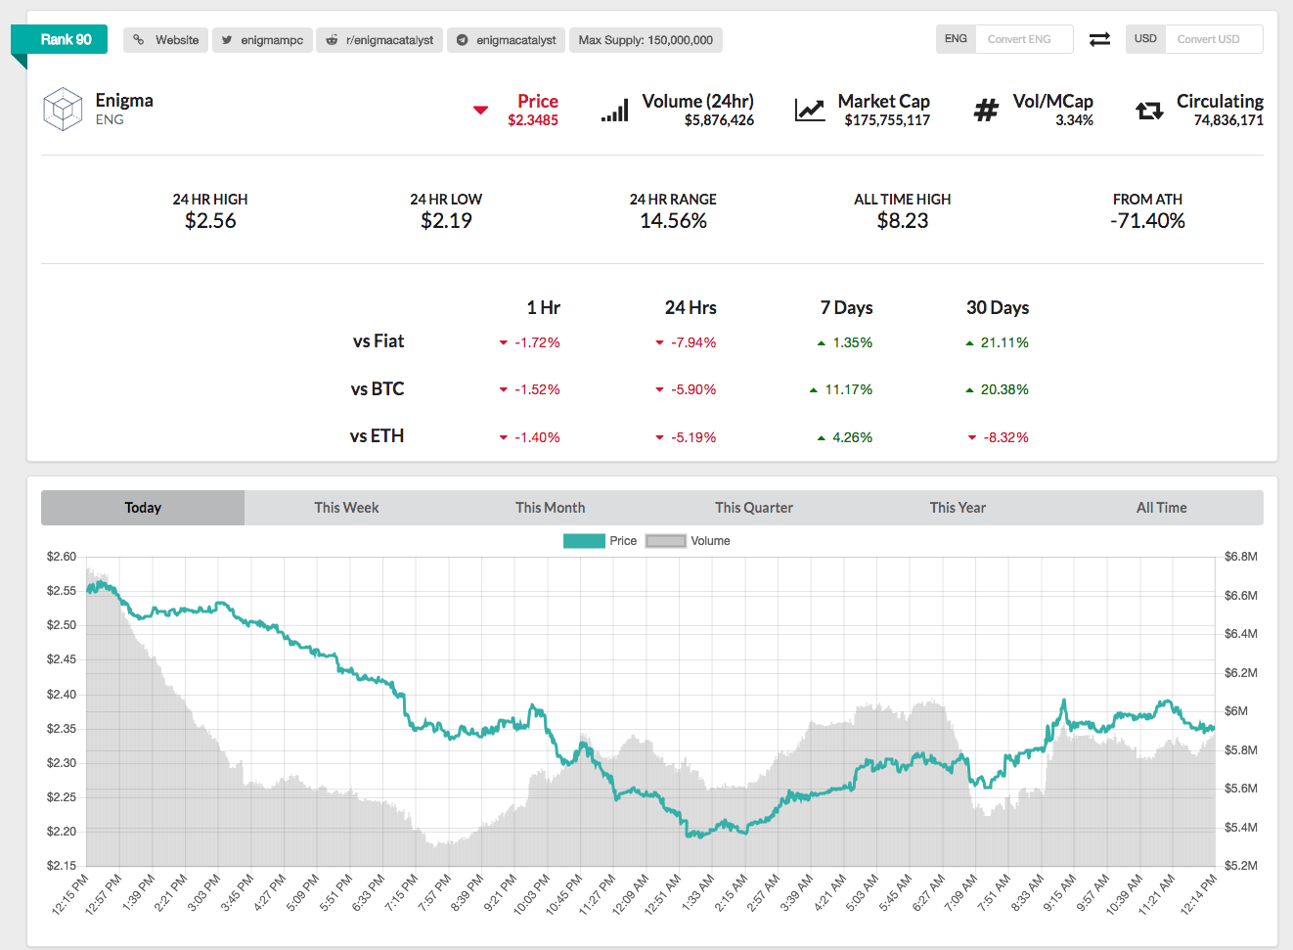
Task: Click the line chart icon beside Market Cap
Action: pos(810,110)
